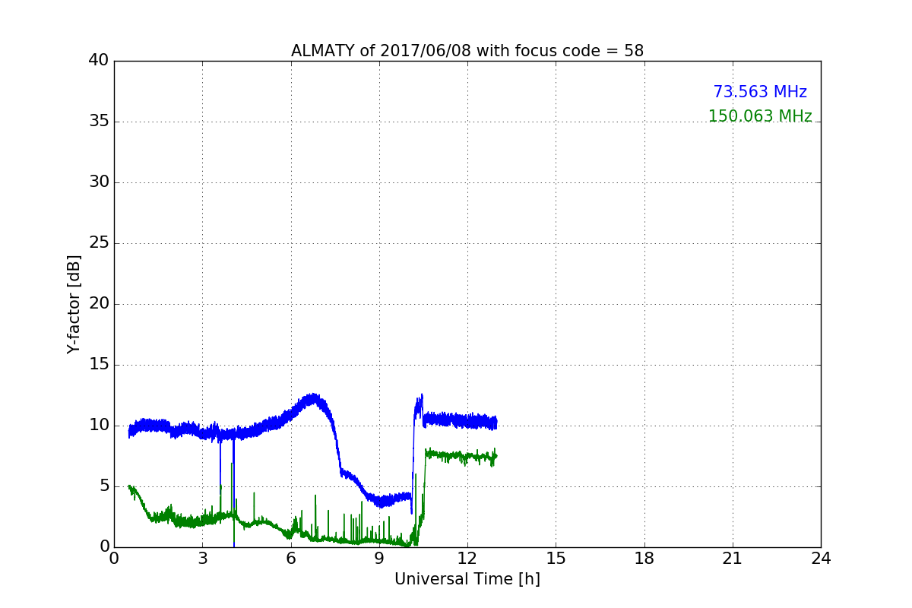Click the Universal Time [h] axis label
The width and height of the screenshot is (912, 608).
467,579
